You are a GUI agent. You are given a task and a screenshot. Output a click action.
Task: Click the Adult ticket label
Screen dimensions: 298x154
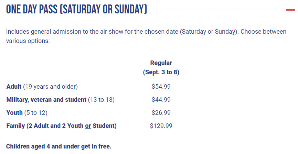pyautogui.click(x=14, y=87)
